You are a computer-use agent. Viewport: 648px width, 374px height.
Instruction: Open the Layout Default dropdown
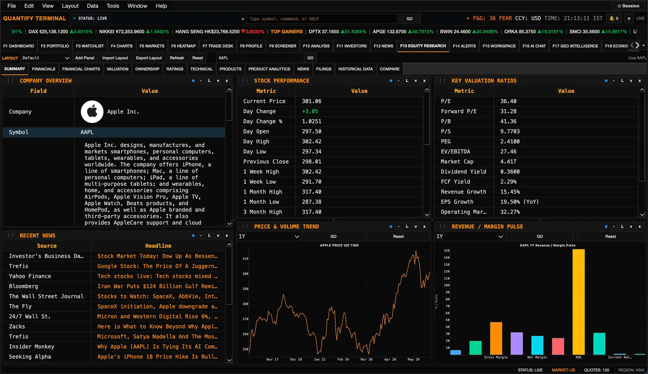(45, 58)
